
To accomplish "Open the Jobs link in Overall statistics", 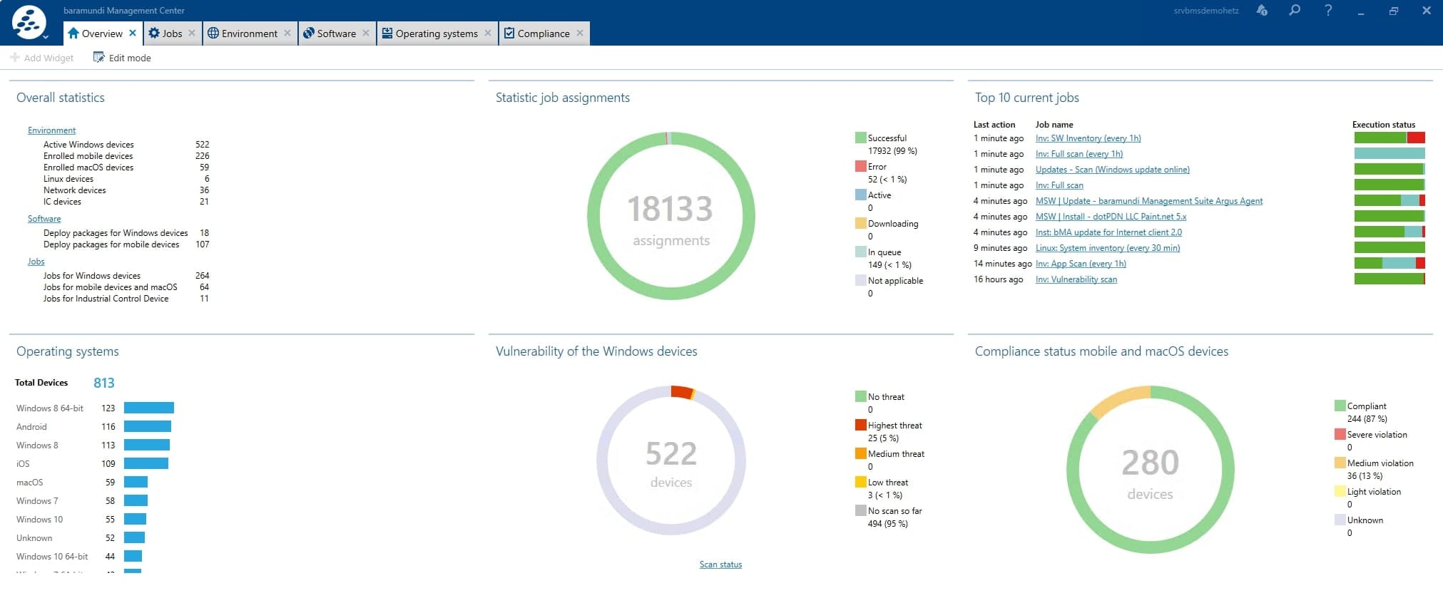I will point(36,262).
